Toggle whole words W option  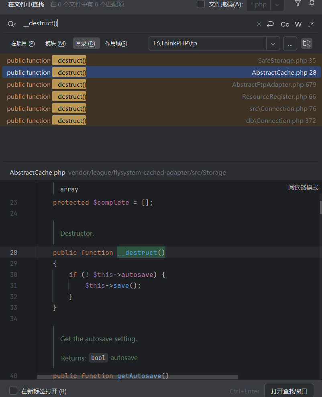point(298,24)
